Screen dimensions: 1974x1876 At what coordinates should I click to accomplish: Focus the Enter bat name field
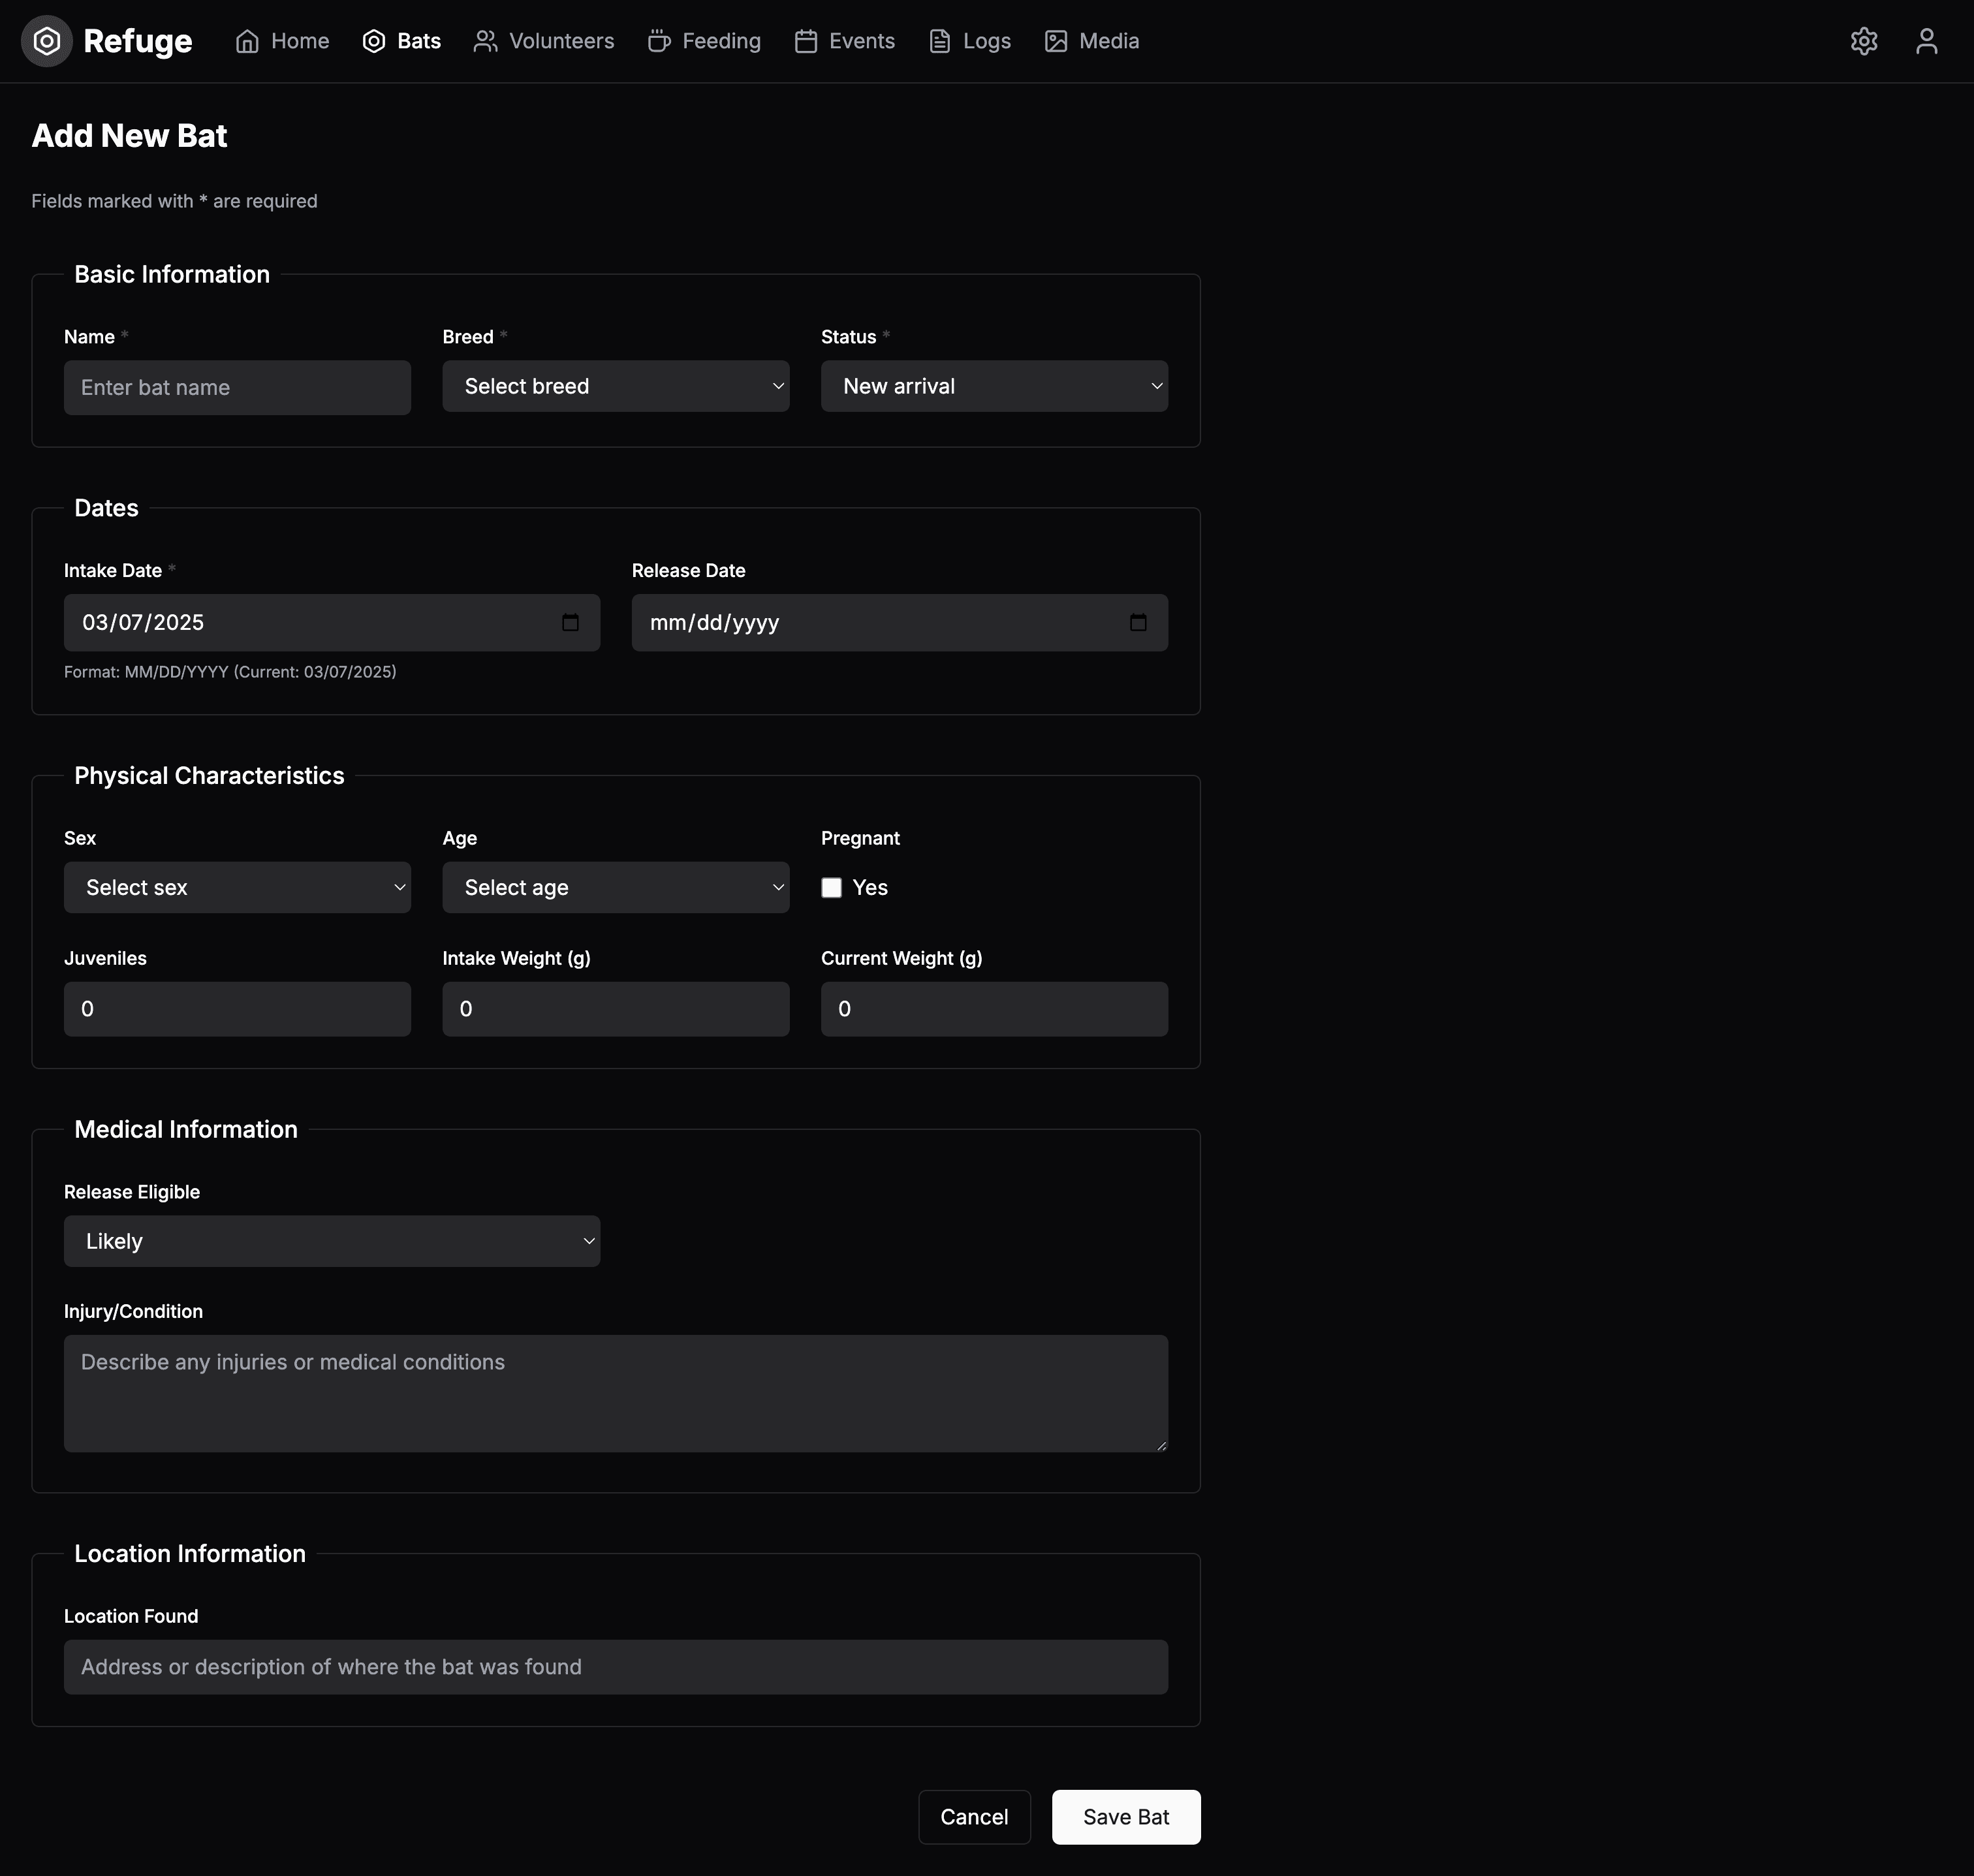click(237, 388)
